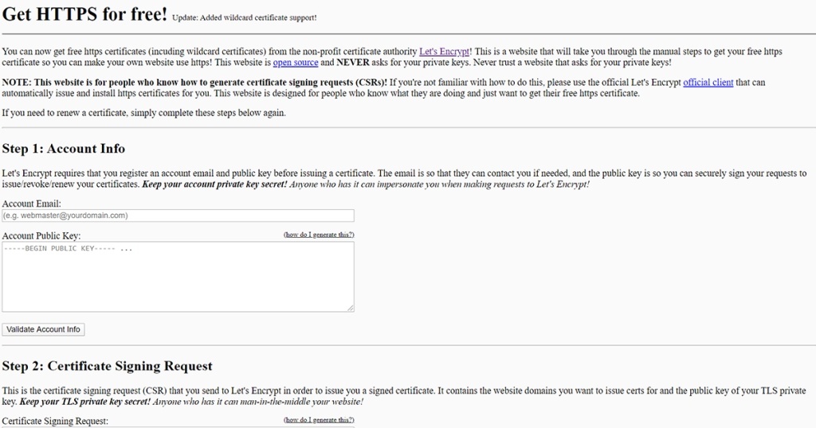Viewport: 816px width, 428px height.
Task: Click the "Get HTTPS for free!" heading
Action: [84, 14]
